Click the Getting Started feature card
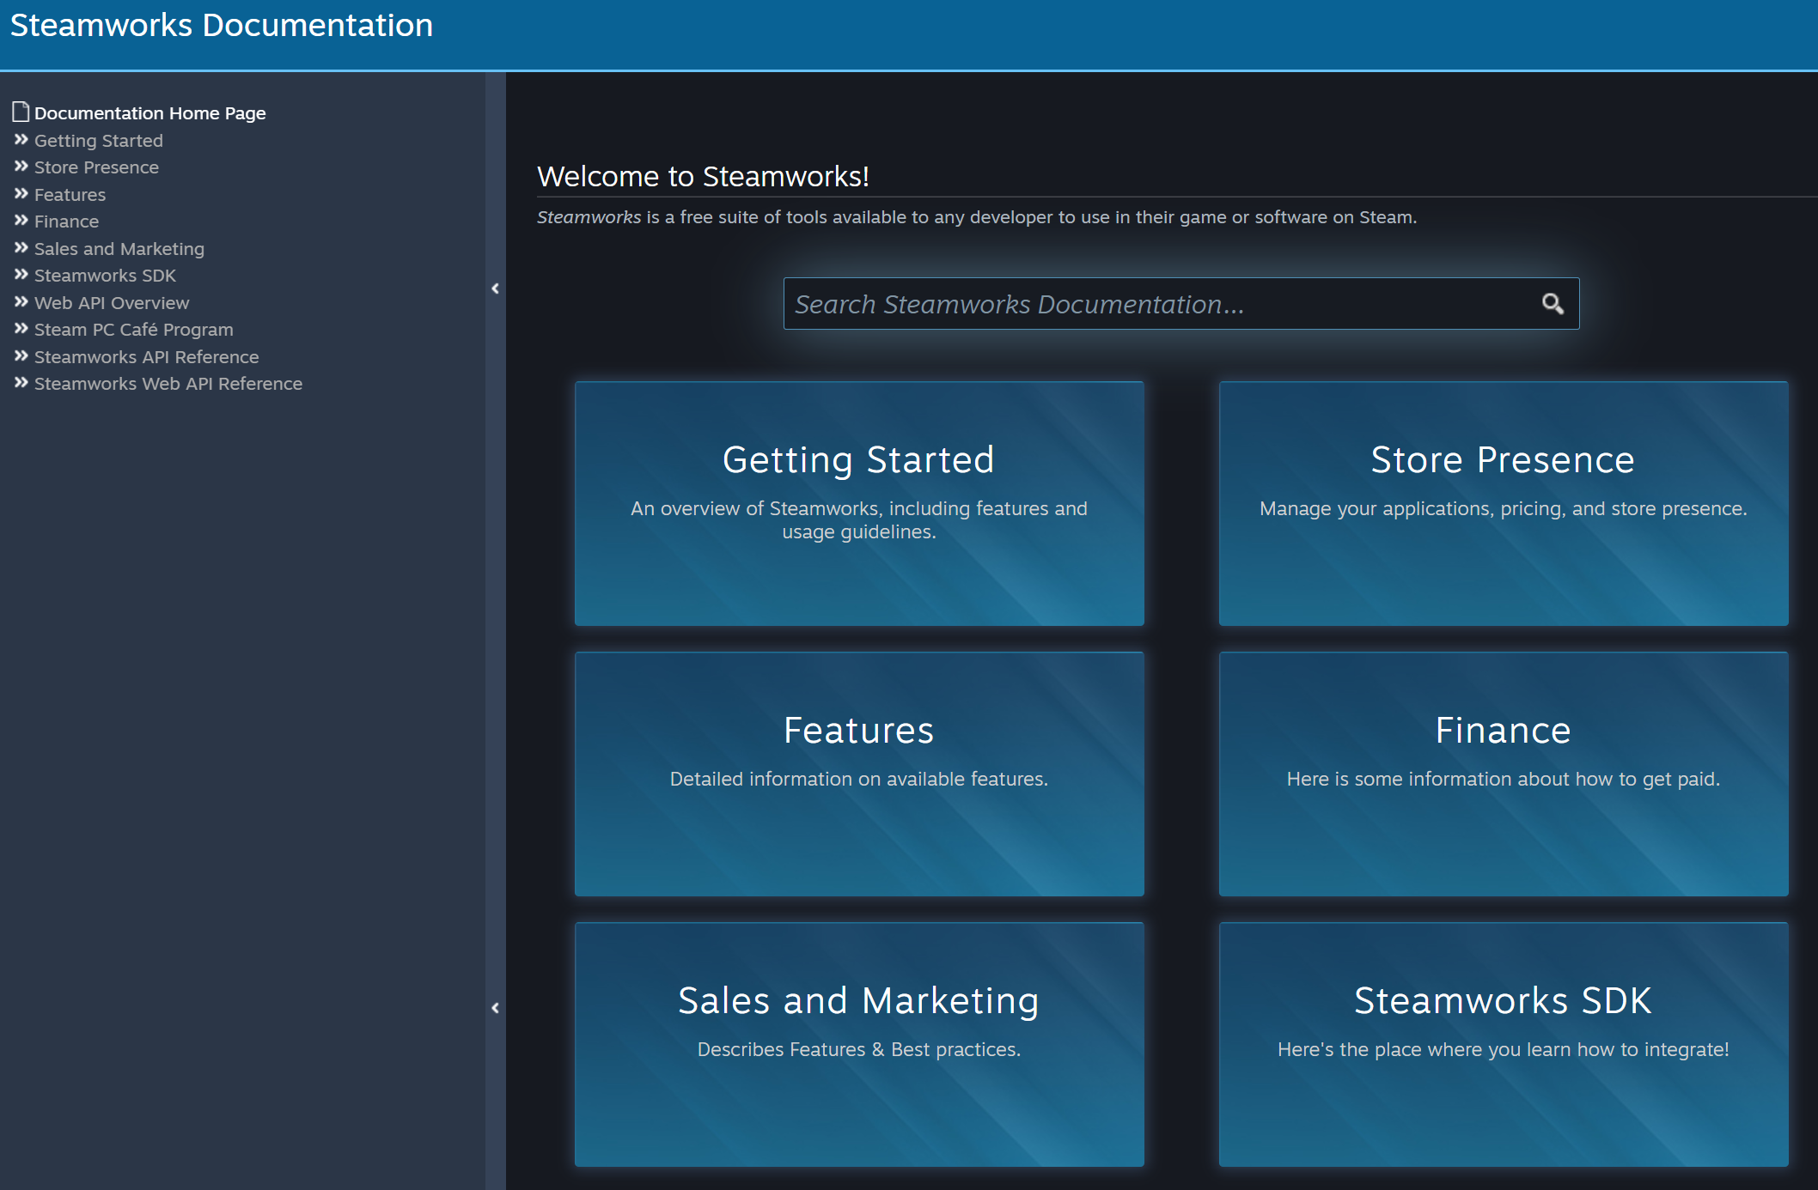Image resolution: width=1818 pixels, height=1190 pixels. [860, 502]
